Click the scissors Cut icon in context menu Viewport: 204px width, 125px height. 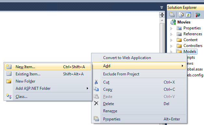click(96, 82)
